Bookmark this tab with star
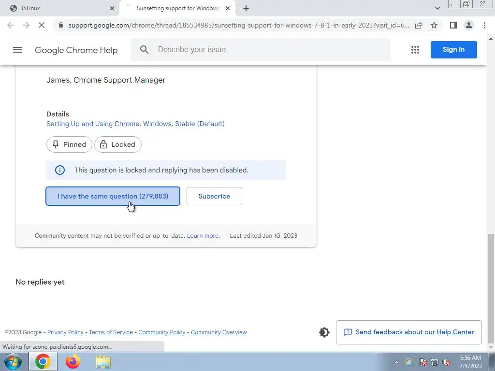Viewport: 495px width, 371px height. (x=434, y=25)
